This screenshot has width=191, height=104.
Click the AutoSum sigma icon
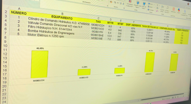click(158, 5)
